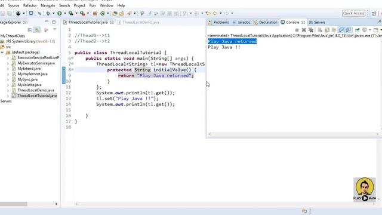The height and width of the screenshot is (215, 382).
Task: Toggle Show Console on Standard Out change
Action: pos(341,30)
